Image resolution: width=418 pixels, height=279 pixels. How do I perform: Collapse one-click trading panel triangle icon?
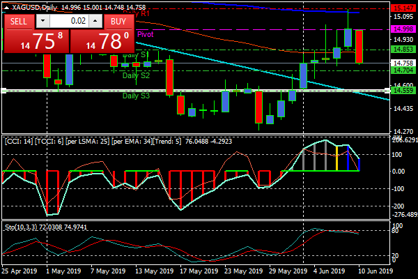click(x=6, y=7)
